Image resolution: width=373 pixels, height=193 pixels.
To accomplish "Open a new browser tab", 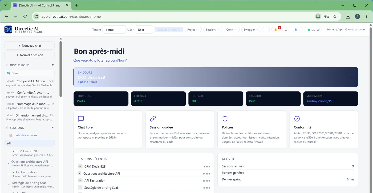I will coord(76,5).
